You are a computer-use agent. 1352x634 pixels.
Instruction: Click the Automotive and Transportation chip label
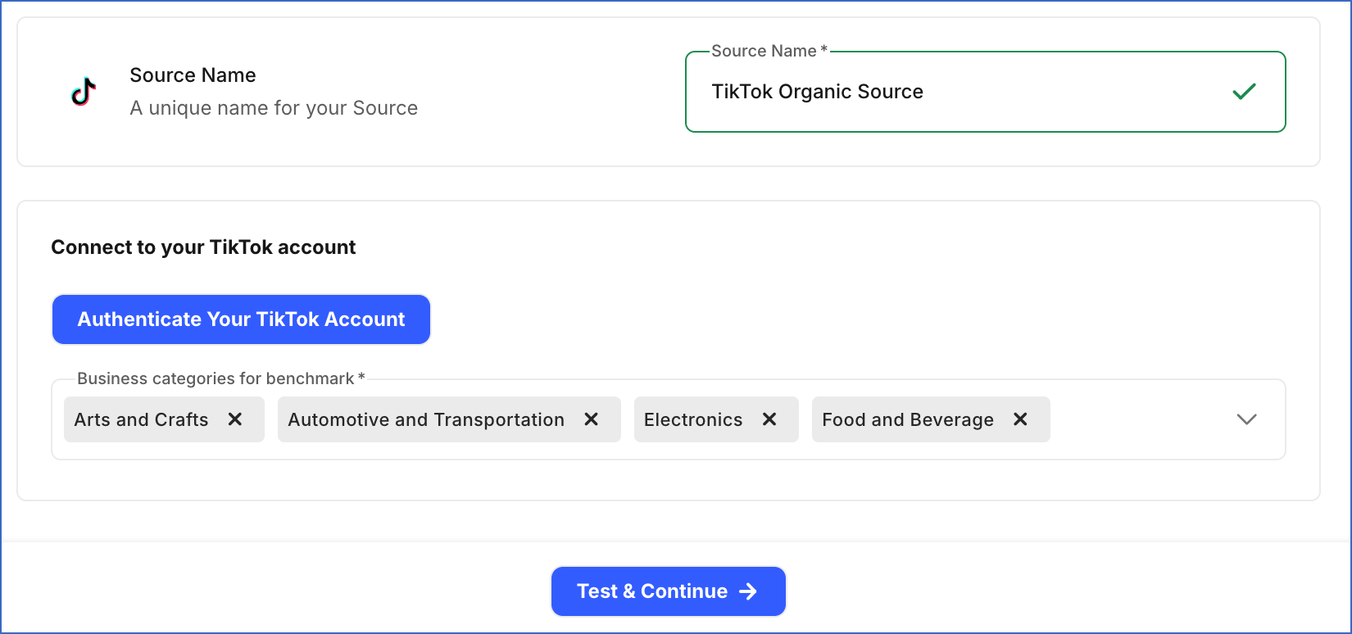426,419
